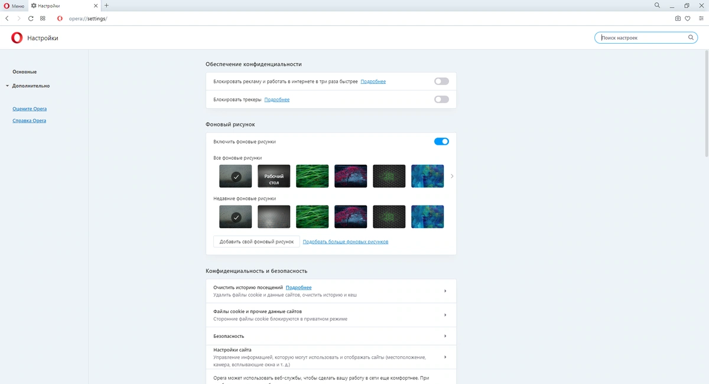Expand Очистить историю посещений arrow
Screen dimensions: 709x384
pos(445,291)
